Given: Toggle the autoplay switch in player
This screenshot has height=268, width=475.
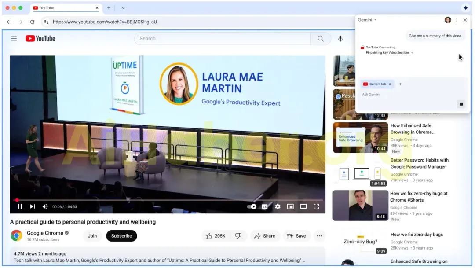Looking at the screenshot, I should 252,206.
